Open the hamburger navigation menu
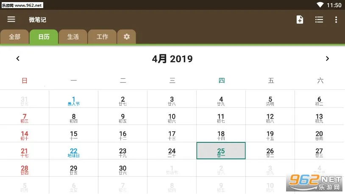Screen dimensions: 345x194 pyautogui.click(x=11, y=19)
